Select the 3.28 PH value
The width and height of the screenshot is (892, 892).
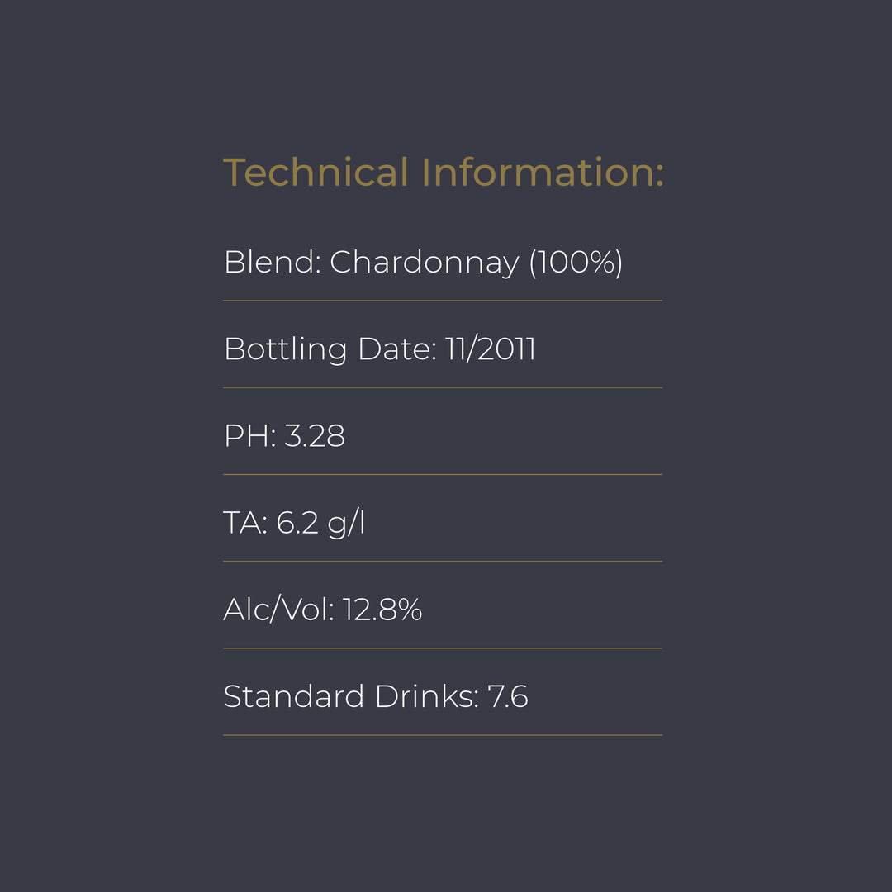coord(315,436)
